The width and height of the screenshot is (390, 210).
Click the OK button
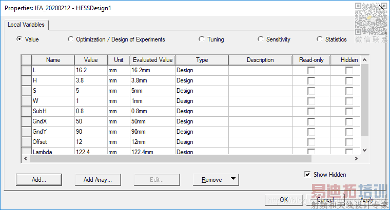(x=283, y=200)
